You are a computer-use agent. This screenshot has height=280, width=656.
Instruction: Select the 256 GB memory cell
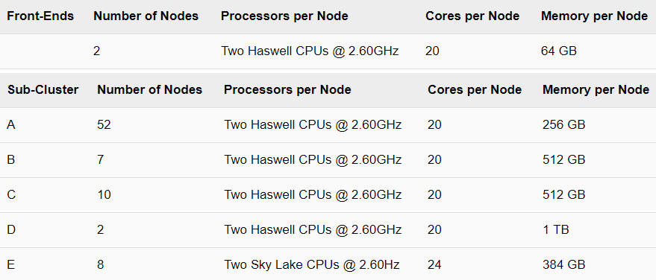(x=563, y=125)
